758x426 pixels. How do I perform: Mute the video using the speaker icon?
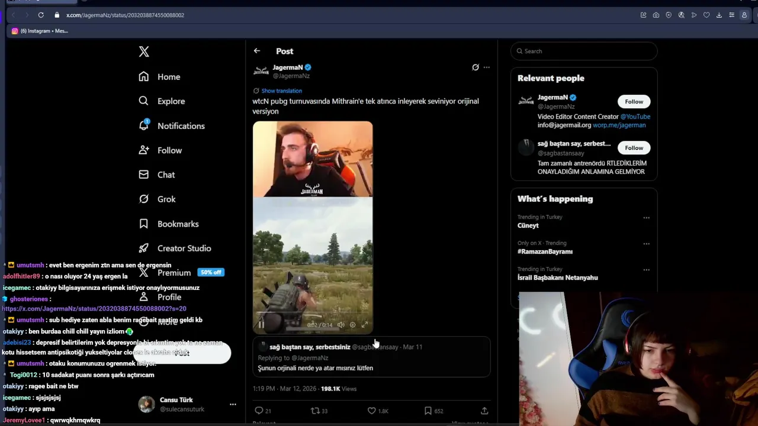tap(341, 324)
